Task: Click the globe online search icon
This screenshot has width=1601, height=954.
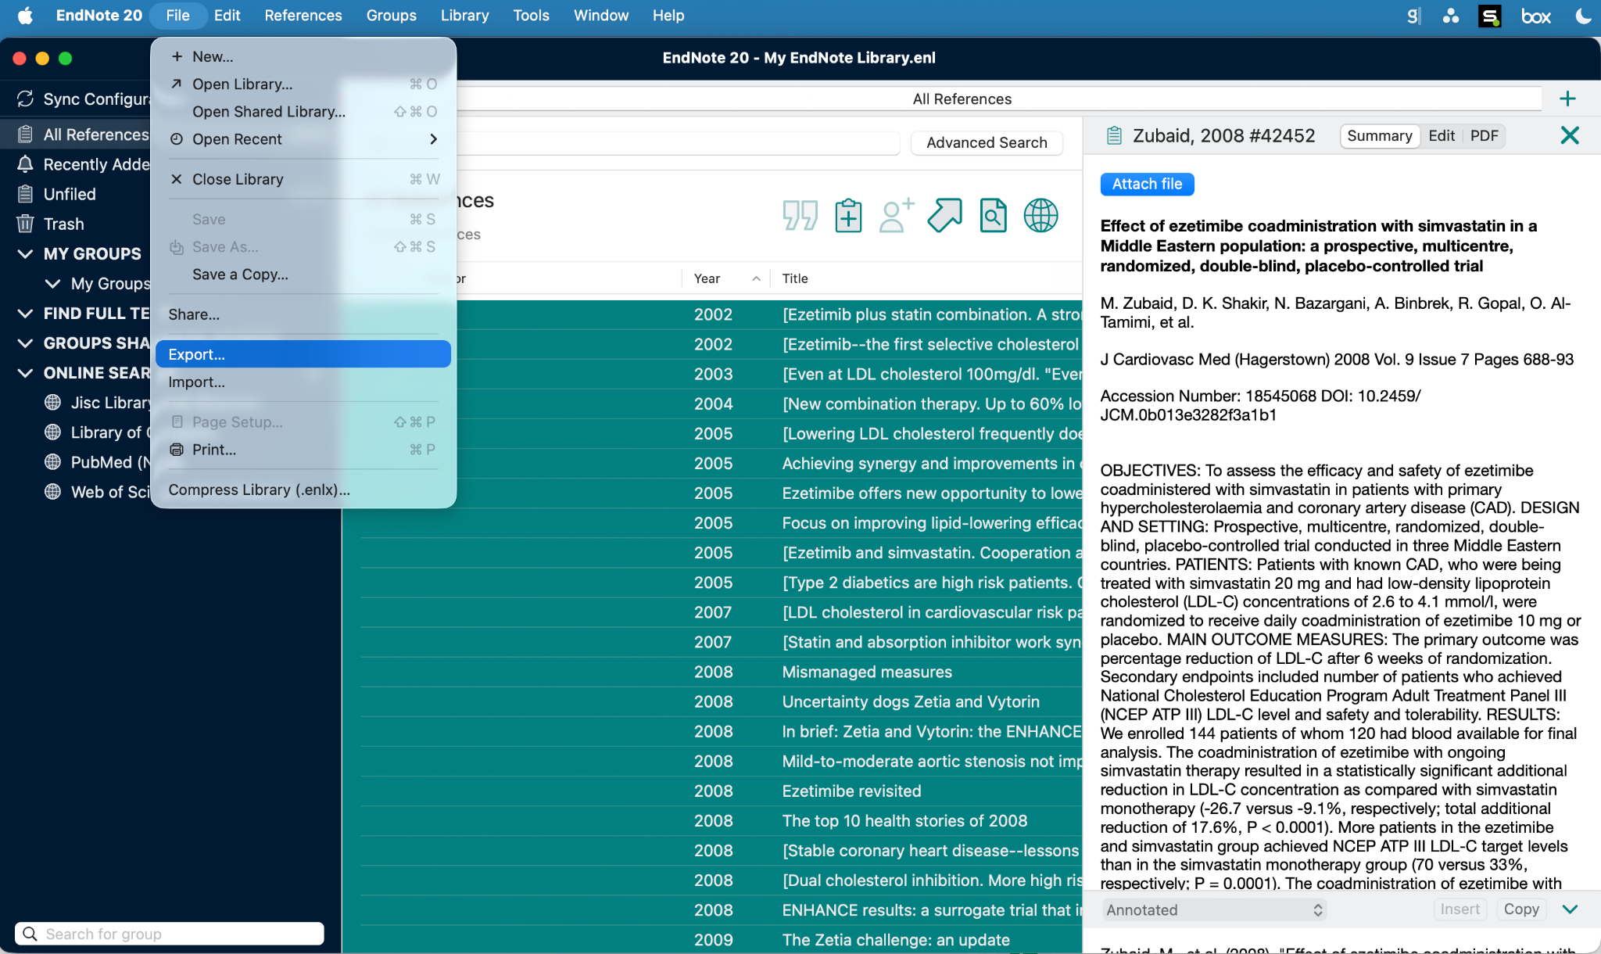Action: pyautogui.click(x=1040, y=216)
